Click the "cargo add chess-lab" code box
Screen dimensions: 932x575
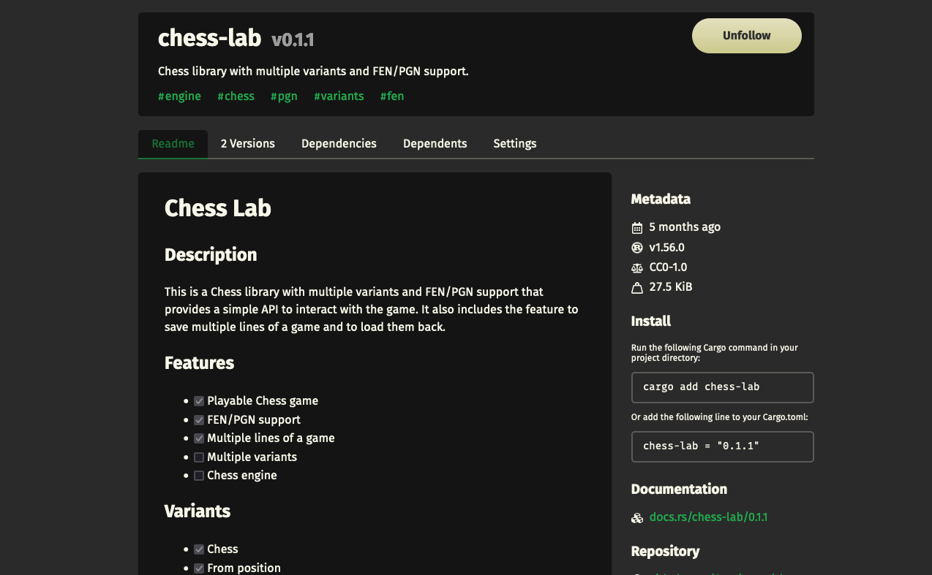[x=722, y=387]
